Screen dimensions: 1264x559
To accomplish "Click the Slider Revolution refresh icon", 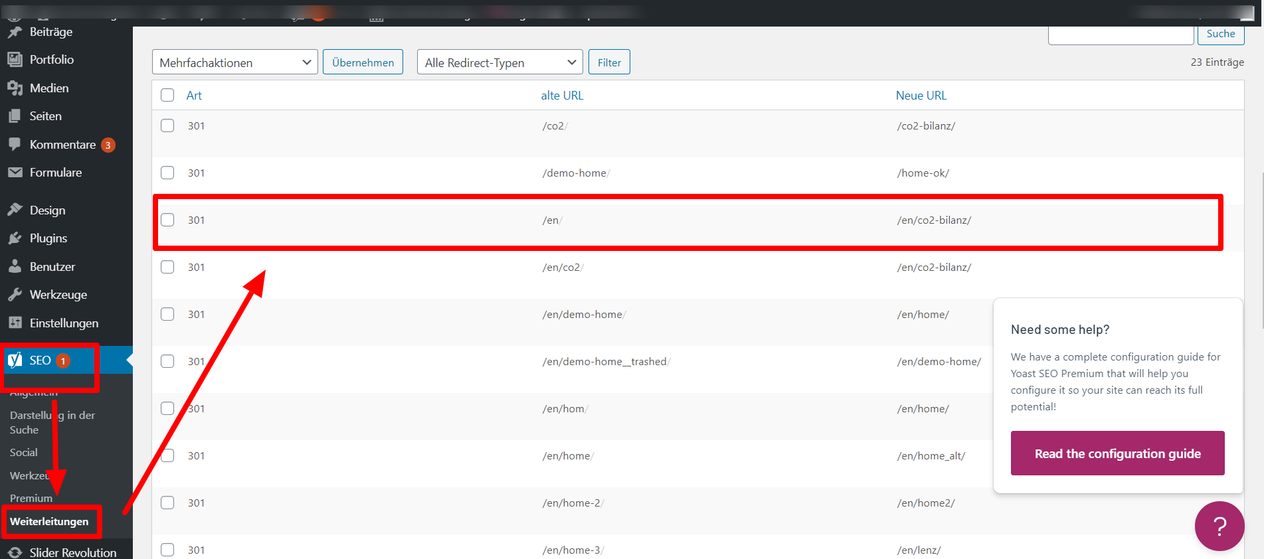I will click(15, 552).
